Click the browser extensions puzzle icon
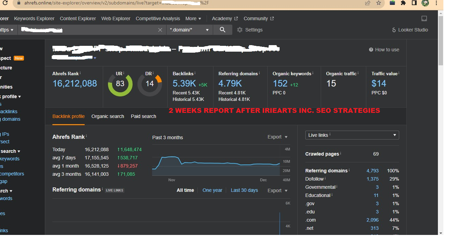Viewport: 466px width, 251px height. click(x=403, y=3)
